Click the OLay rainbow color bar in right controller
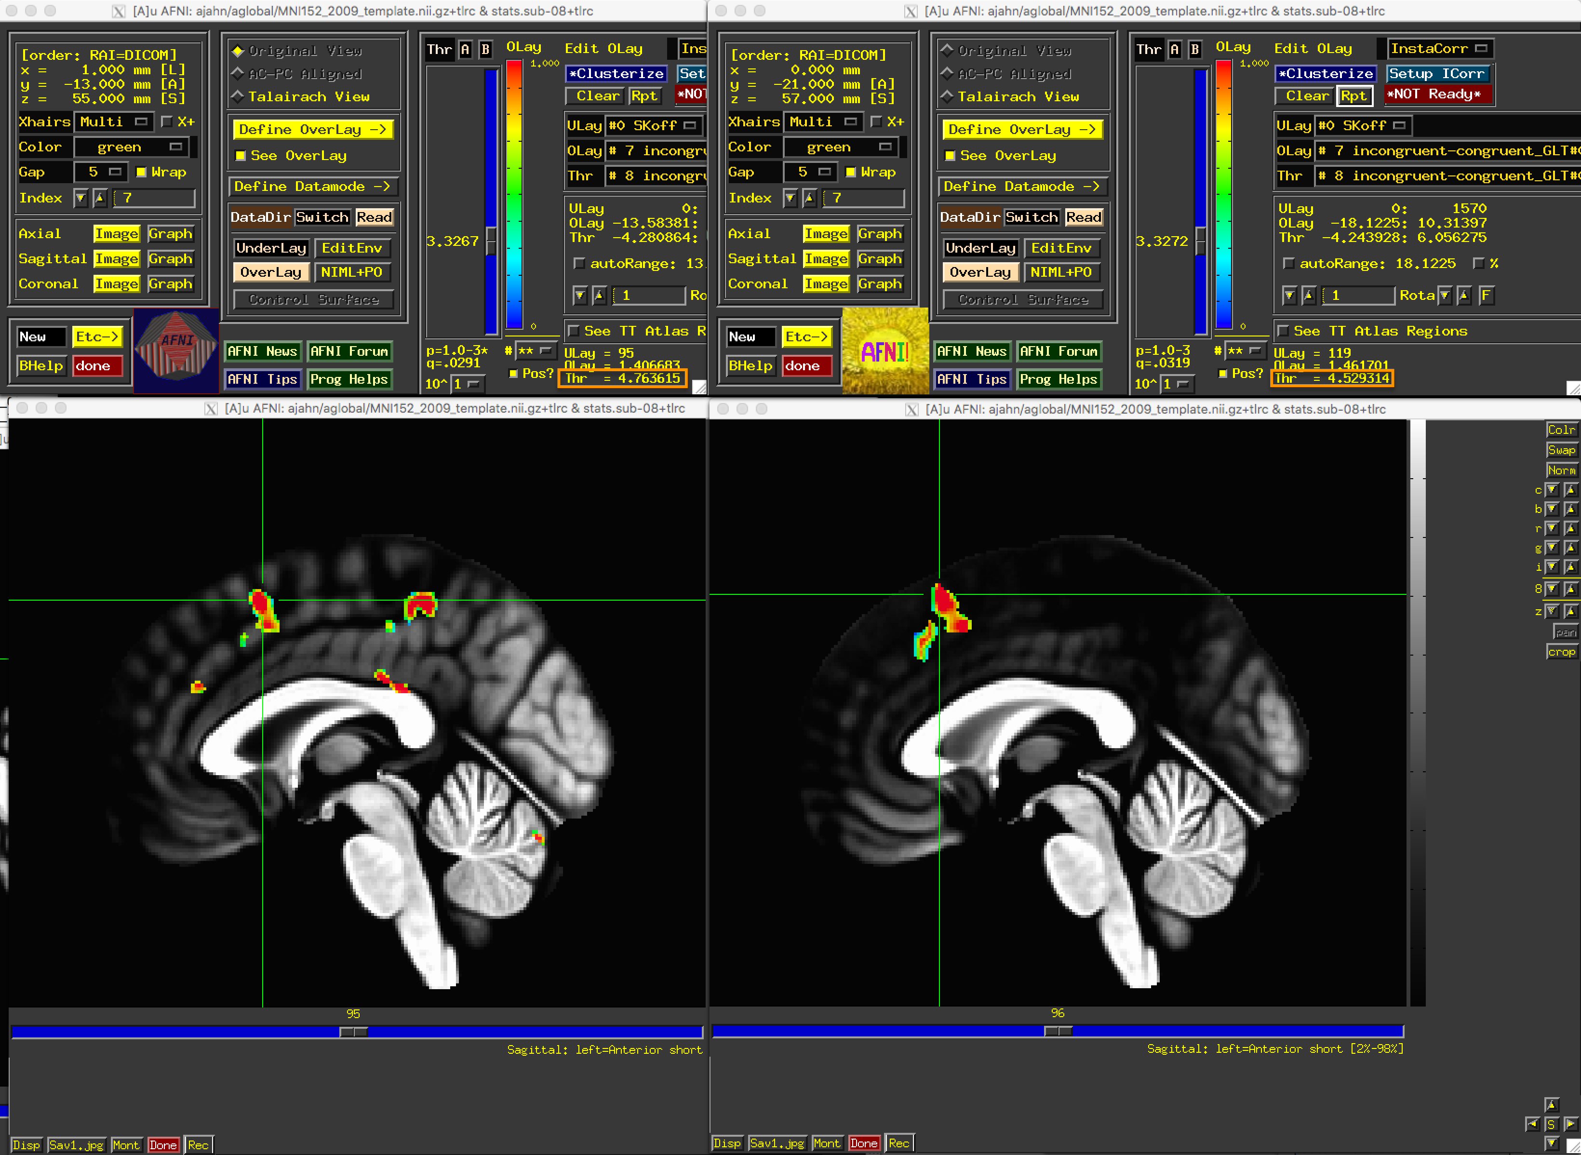The width and height of the screenshot is (1581, 1155). click(x=1223, y=195)
